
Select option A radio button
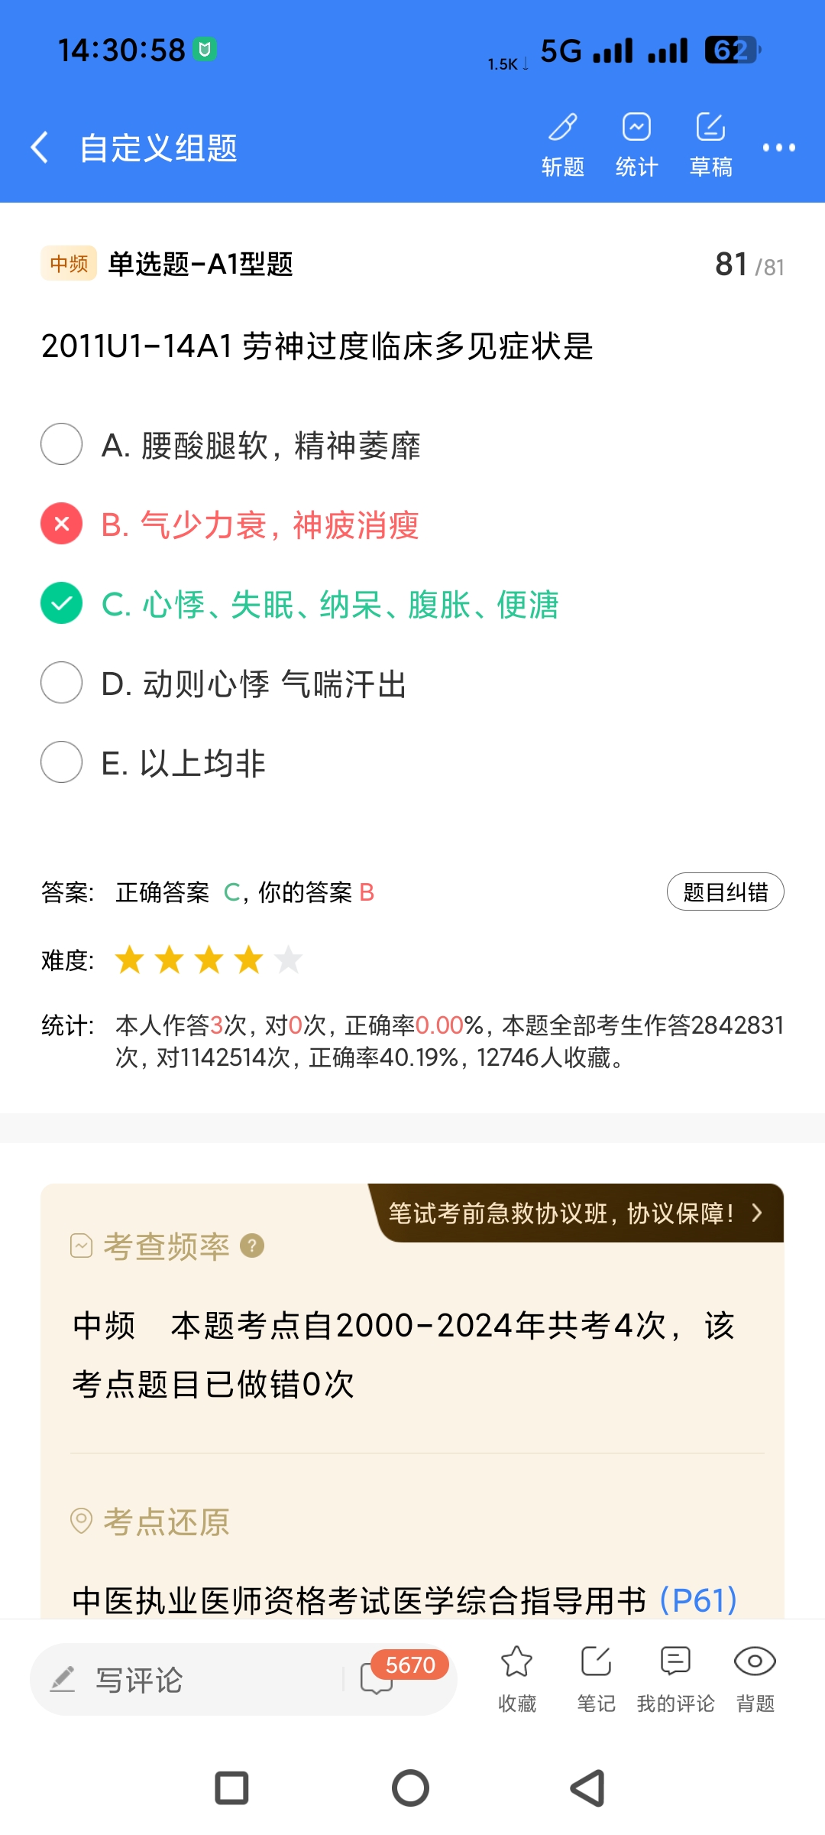pos(62,444)
